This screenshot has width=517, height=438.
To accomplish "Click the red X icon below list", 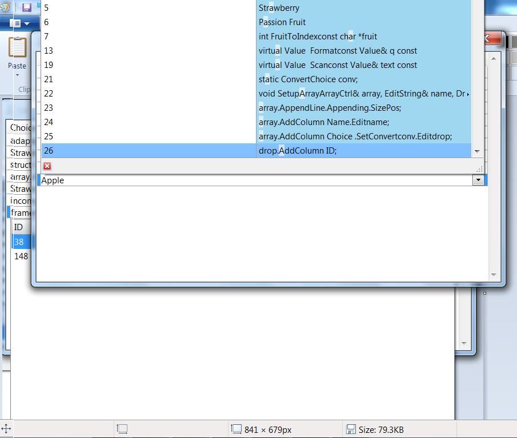I will [x=47, y=166].
